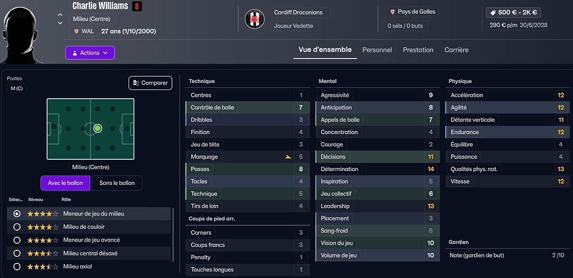Viewport: 573px width, 278px height.
Task: Click the player silhouette portrait
Action: [27, 28]
